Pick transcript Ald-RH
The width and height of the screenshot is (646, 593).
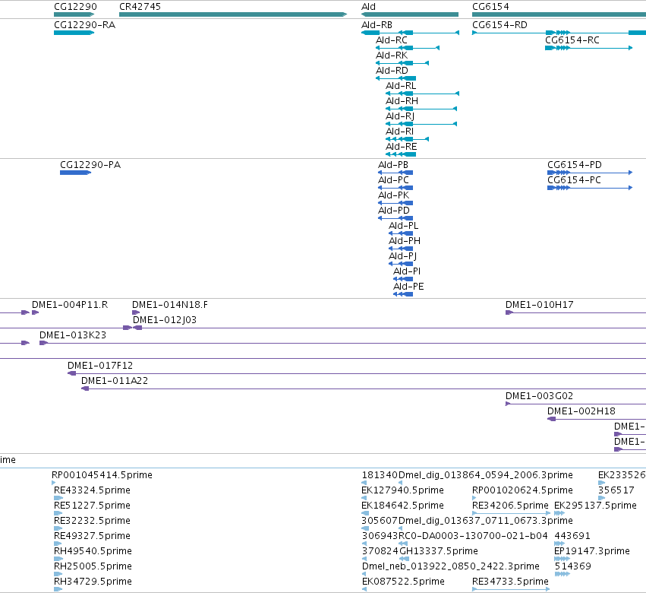coord(421,109)
